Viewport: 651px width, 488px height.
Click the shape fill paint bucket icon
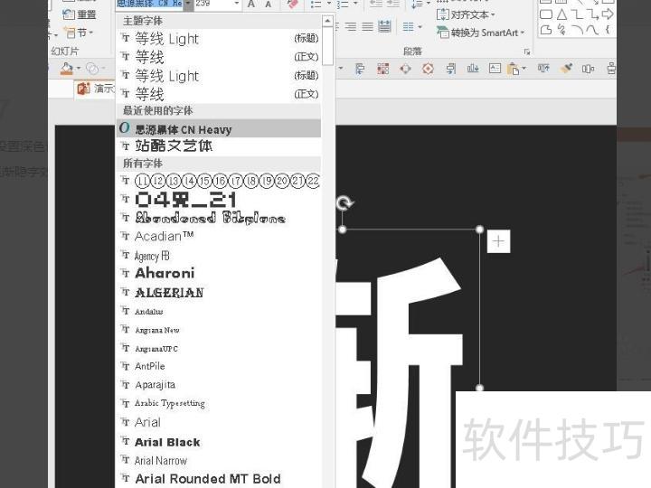(x=66, y=69)
